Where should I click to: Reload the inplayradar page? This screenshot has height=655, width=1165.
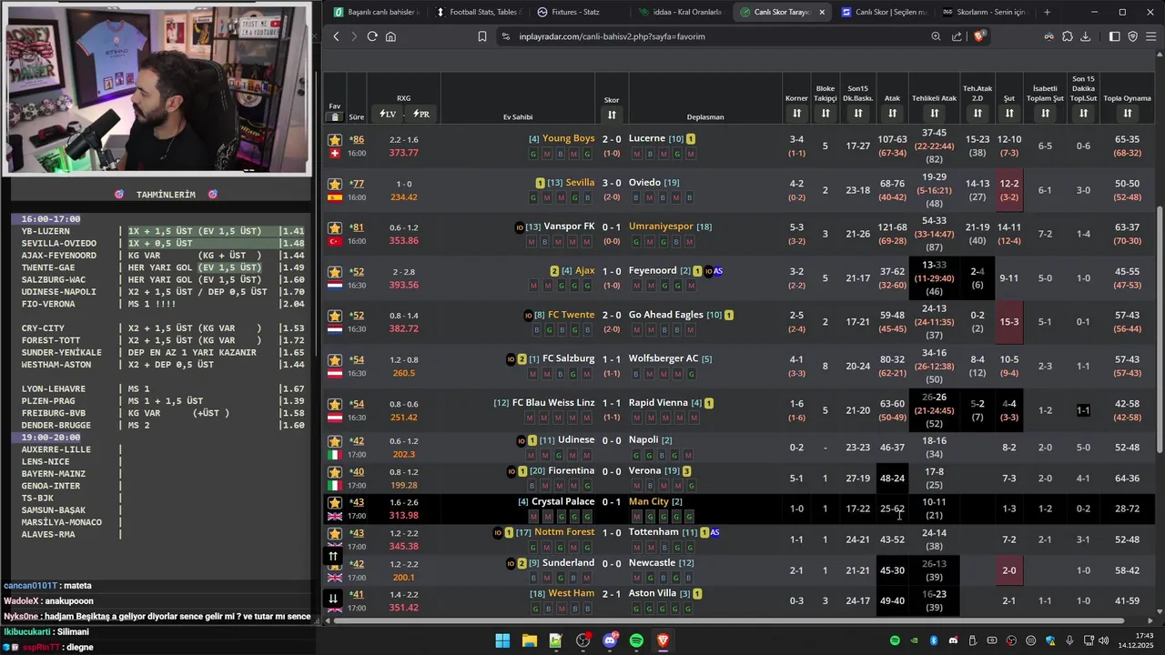(372, 36)
